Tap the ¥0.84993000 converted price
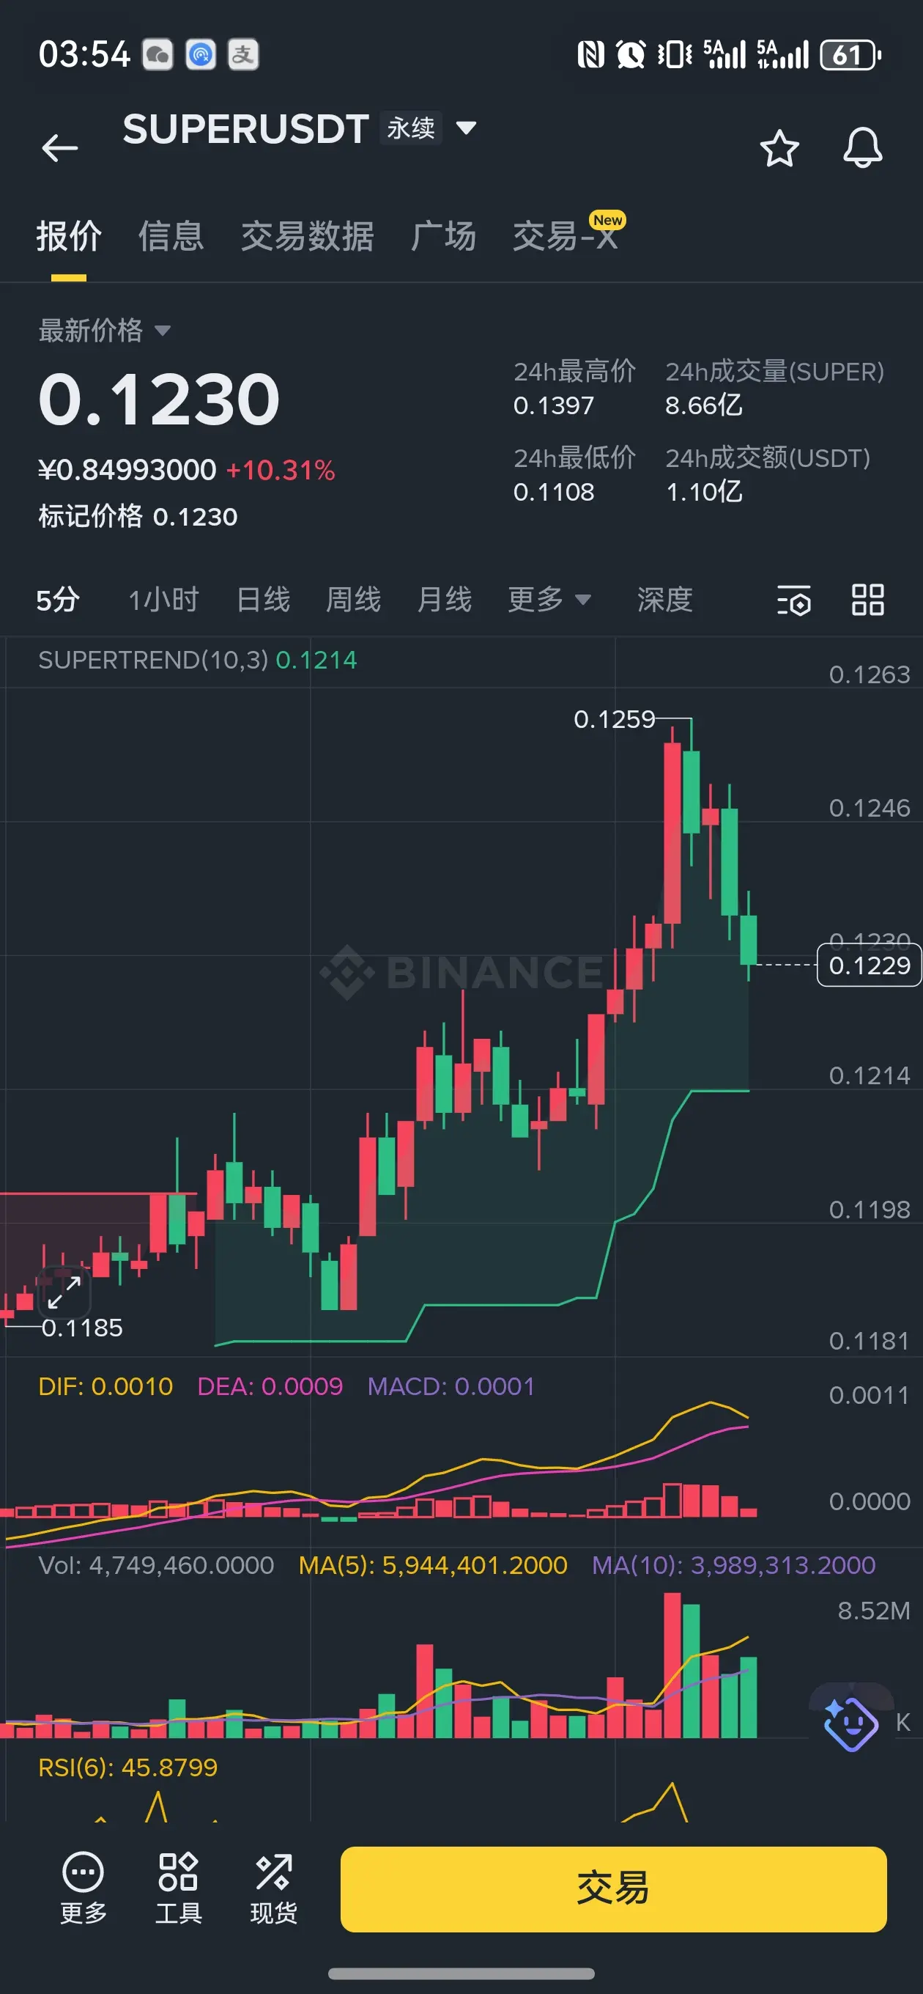This screenshot has width=923, height=1994. (127, 470)
